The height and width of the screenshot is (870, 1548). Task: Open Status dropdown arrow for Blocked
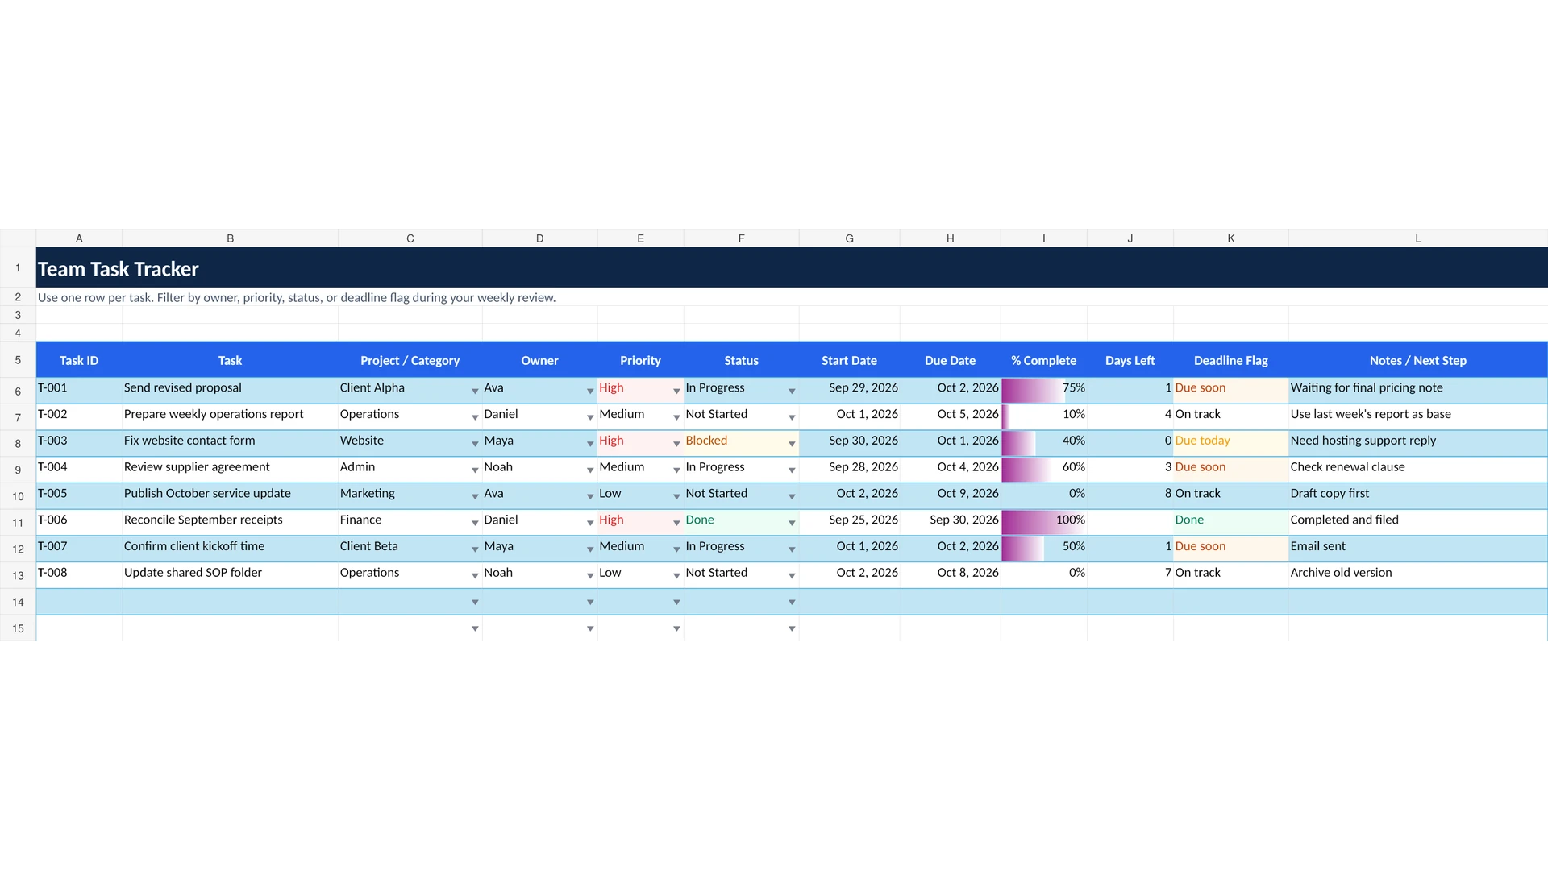pyautogui.click(x=792, y=444)
